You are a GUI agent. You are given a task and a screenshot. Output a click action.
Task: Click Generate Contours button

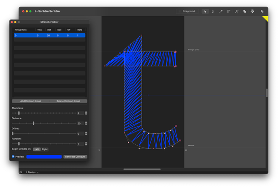coord(75,157)
